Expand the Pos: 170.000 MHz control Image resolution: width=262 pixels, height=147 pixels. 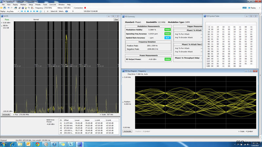click(x=14, y=115)
